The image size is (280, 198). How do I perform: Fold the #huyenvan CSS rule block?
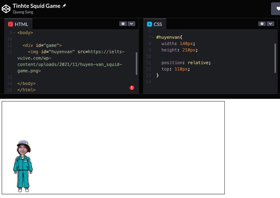coord(153,38)
